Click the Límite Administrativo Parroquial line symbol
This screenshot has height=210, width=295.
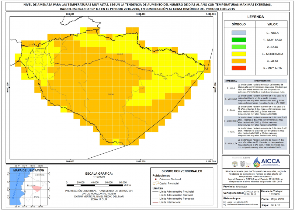click(155, 199)
